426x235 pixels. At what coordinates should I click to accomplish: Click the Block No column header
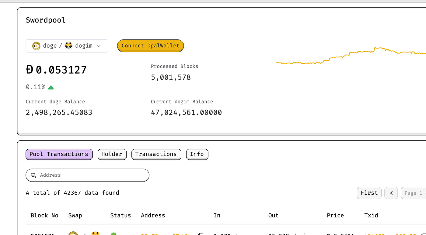point(44,216)
